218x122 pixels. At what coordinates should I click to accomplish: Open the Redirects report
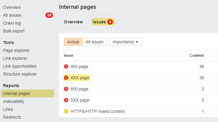[12, 117]
